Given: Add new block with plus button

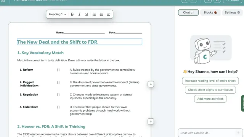Looking at the screenshot, I should 151,121.
